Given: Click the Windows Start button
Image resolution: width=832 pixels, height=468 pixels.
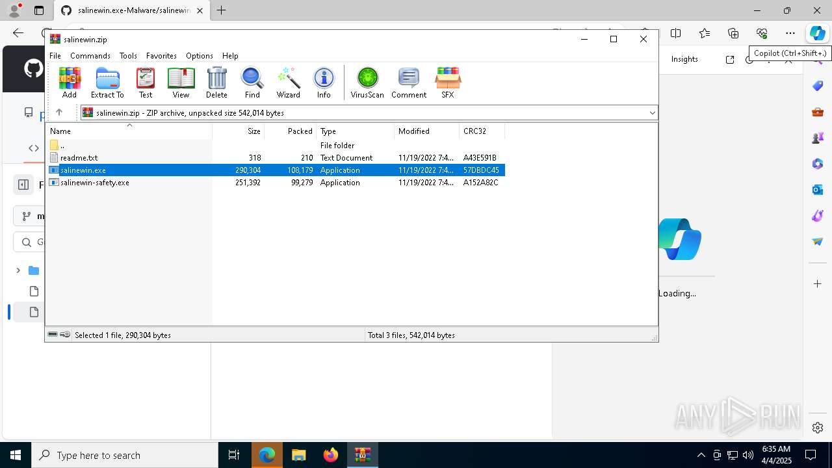Looking at the screenshot, I should [16, 455].
